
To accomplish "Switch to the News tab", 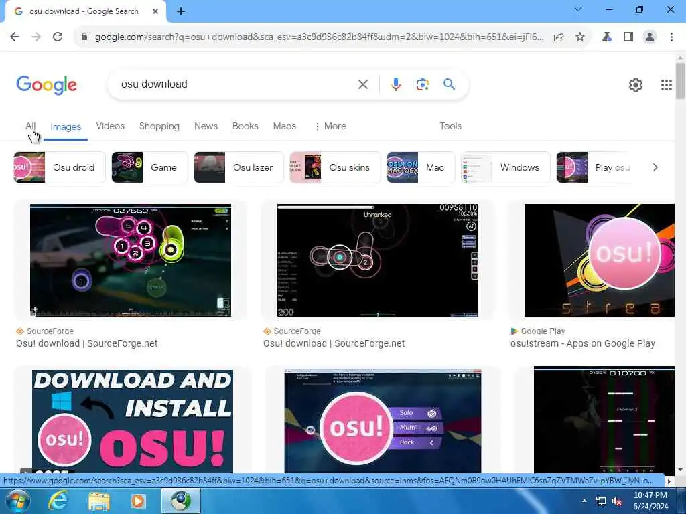I will click(206, 126).
